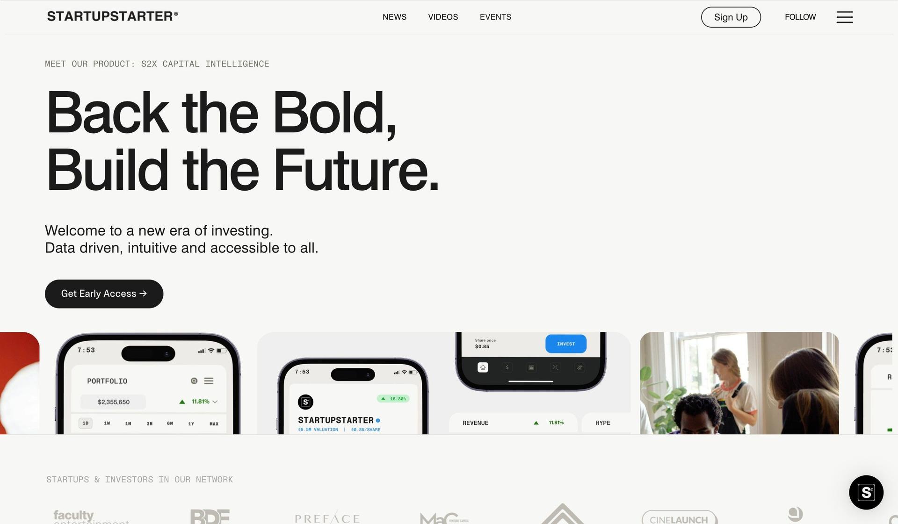Screen dimensions: 898x524
Task: Expand the hamburger navigation menu
Action: tap(845, 17)
